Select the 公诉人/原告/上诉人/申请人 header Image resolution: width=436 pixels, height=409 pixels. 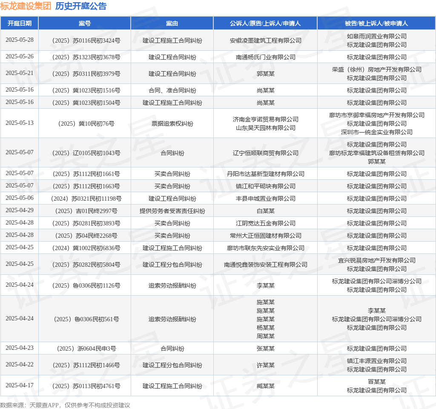[x=265, y=23]
